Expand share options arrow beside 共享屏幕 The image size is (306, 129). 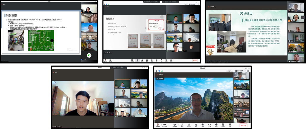pos(178,124)
